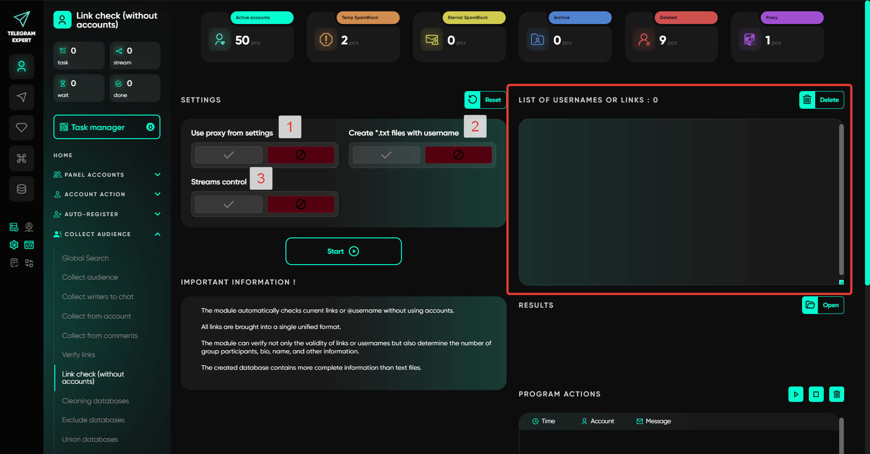Click the usernames list scrollbar
The width and height of the screenshot is (870, 454).
(841, 199)
